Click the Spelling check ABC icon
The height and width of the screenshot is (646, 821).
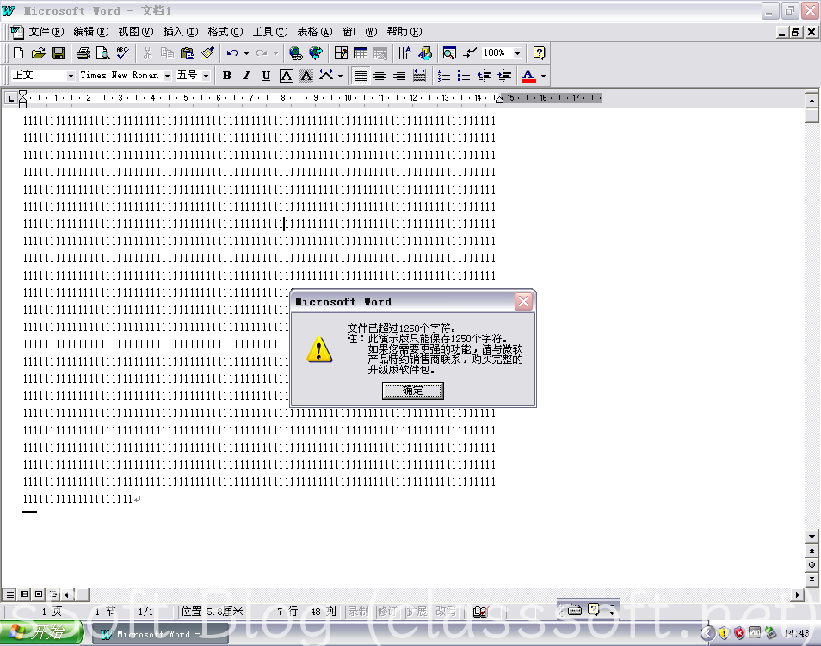[122, 53]
